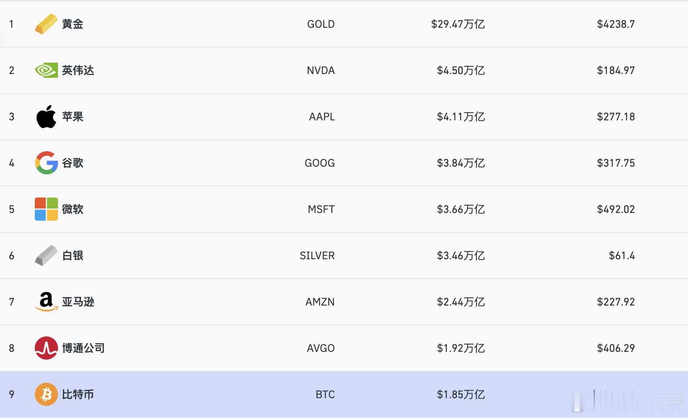The width and height of the screenshot is (688, 419).
Task: Click the Bitcoin logo icon
Action: pos(46,394)
